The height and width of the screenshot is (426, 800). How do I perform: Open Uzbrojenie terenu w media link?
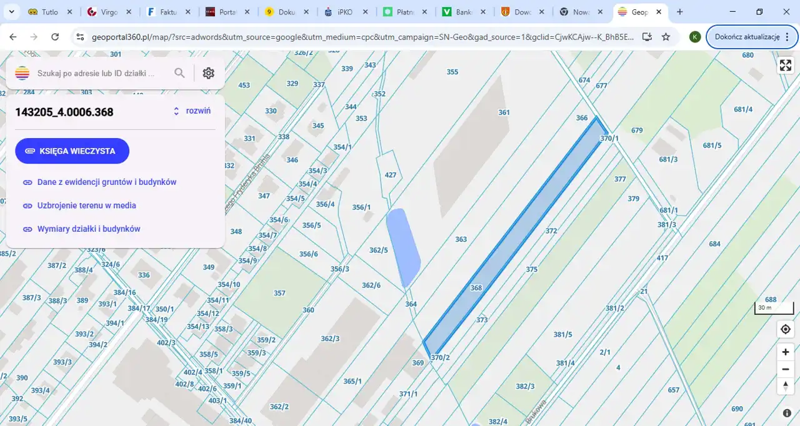[x=86, y=206]
